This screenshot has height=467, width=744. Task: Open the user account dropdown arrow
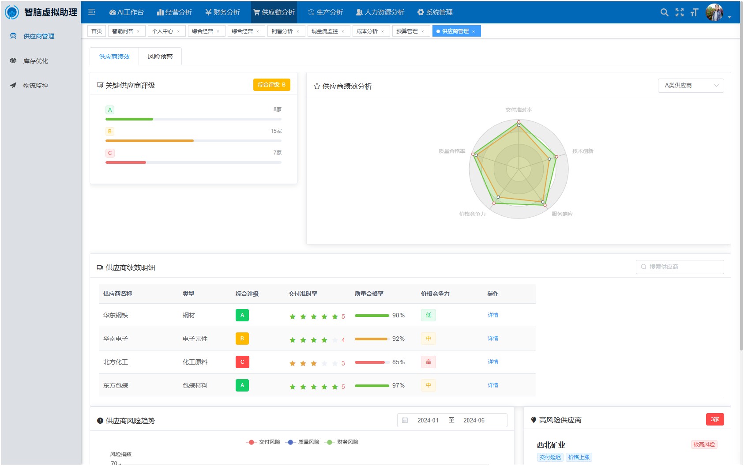tap(729, 17)
